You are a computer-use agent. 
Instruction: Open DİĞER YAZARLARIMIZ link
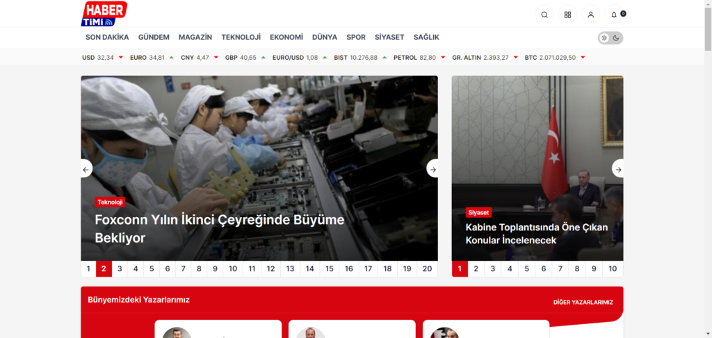click(583, 303)
